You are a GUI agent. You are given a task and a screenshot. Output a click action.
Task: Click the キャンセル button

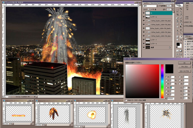coord(184,67)
